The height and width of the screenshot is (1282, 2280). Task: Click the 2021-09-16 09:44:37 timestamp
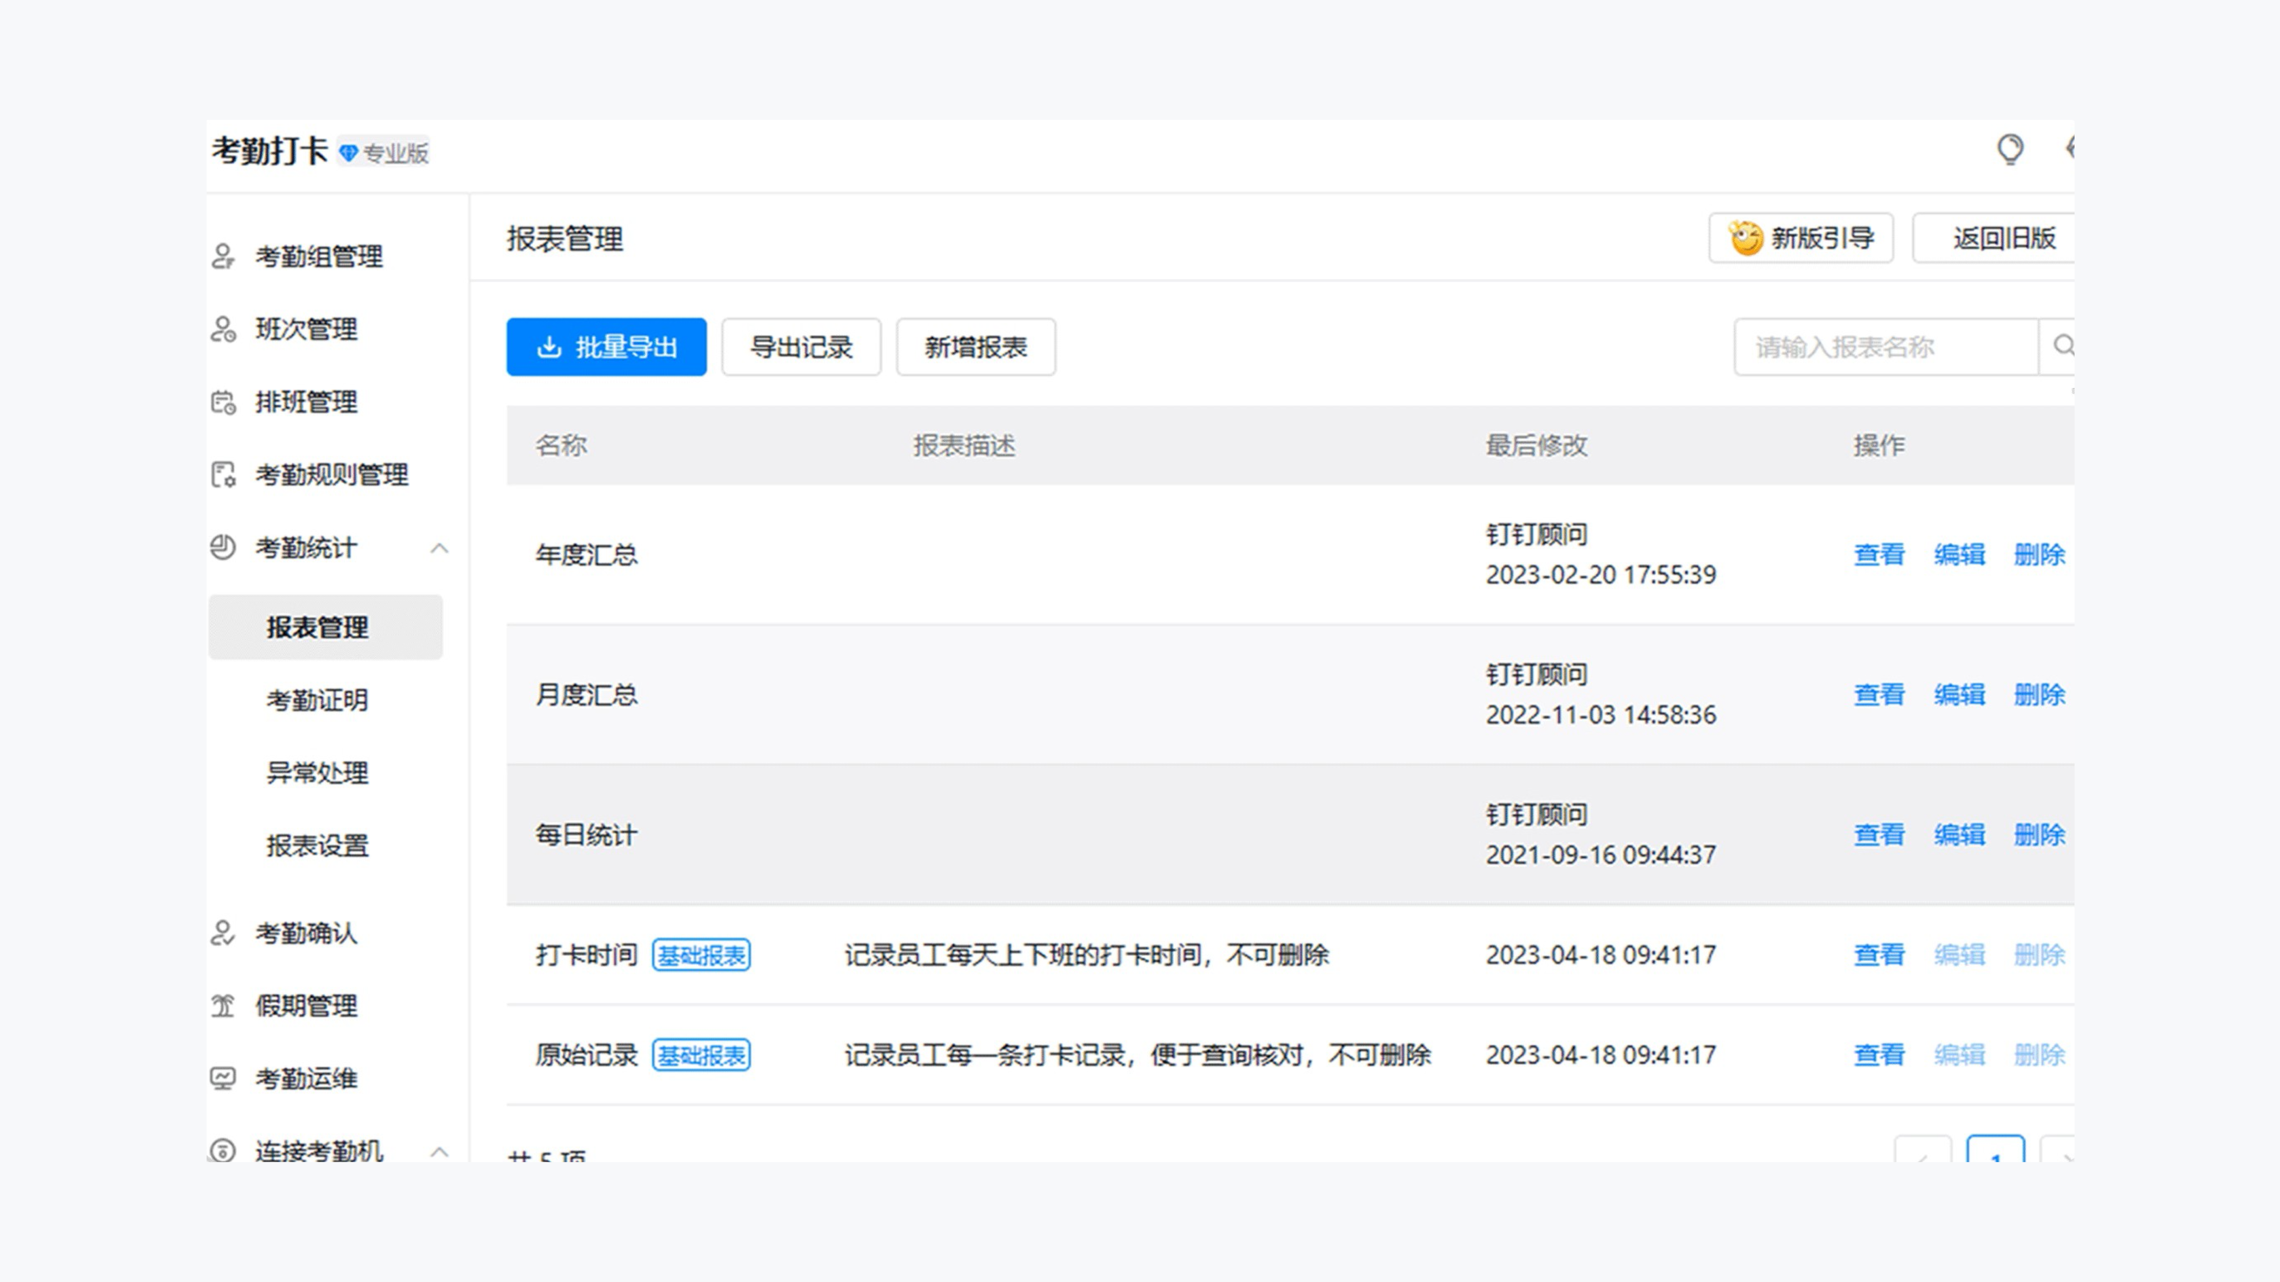click(x=1600, y=855)
